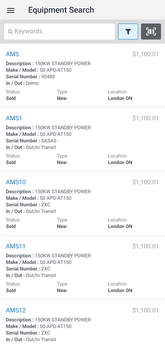The height and width of the screenshot is (346, 165).
Task: Open the hamburger navigation menu
Action: point(11,10)
